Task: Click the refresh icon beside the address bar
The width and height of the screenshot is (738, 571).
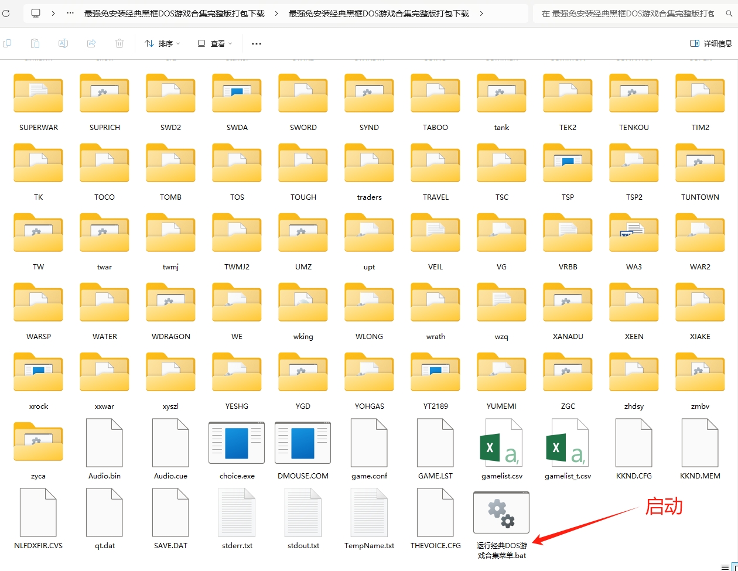Action: tap(5, 13)
